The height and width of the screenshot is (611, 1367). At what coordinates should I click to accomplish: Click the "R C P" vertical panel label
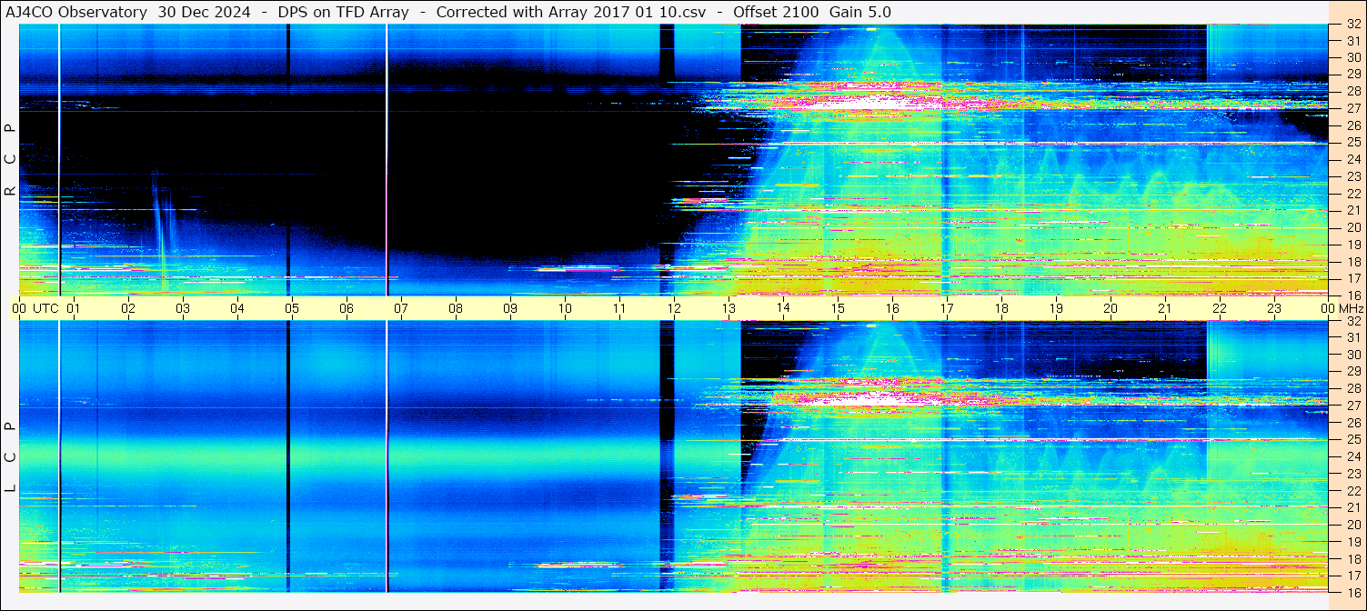[x=10, y=160]
